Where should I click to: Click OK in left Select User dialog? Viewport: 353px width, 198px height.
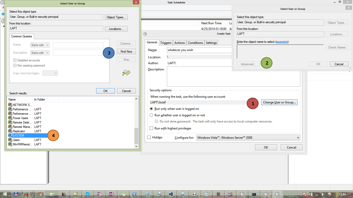click(x=105, y=91)
